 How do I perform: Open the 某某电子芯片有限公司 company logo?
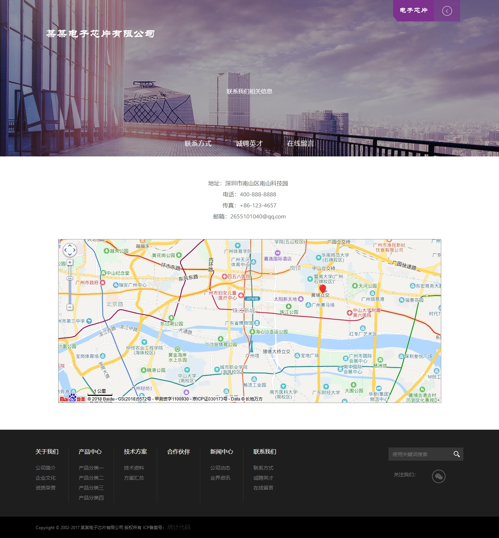click(x=101, y=34)
